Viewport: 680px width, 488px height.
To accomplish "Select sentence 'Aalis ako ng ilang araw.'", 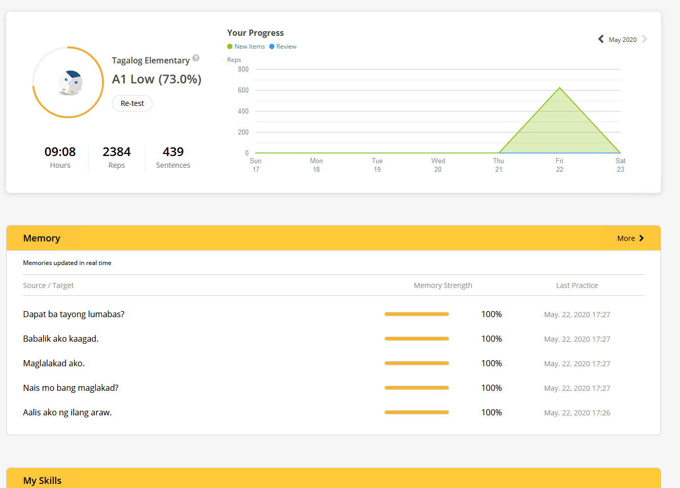I will point(68,412).
